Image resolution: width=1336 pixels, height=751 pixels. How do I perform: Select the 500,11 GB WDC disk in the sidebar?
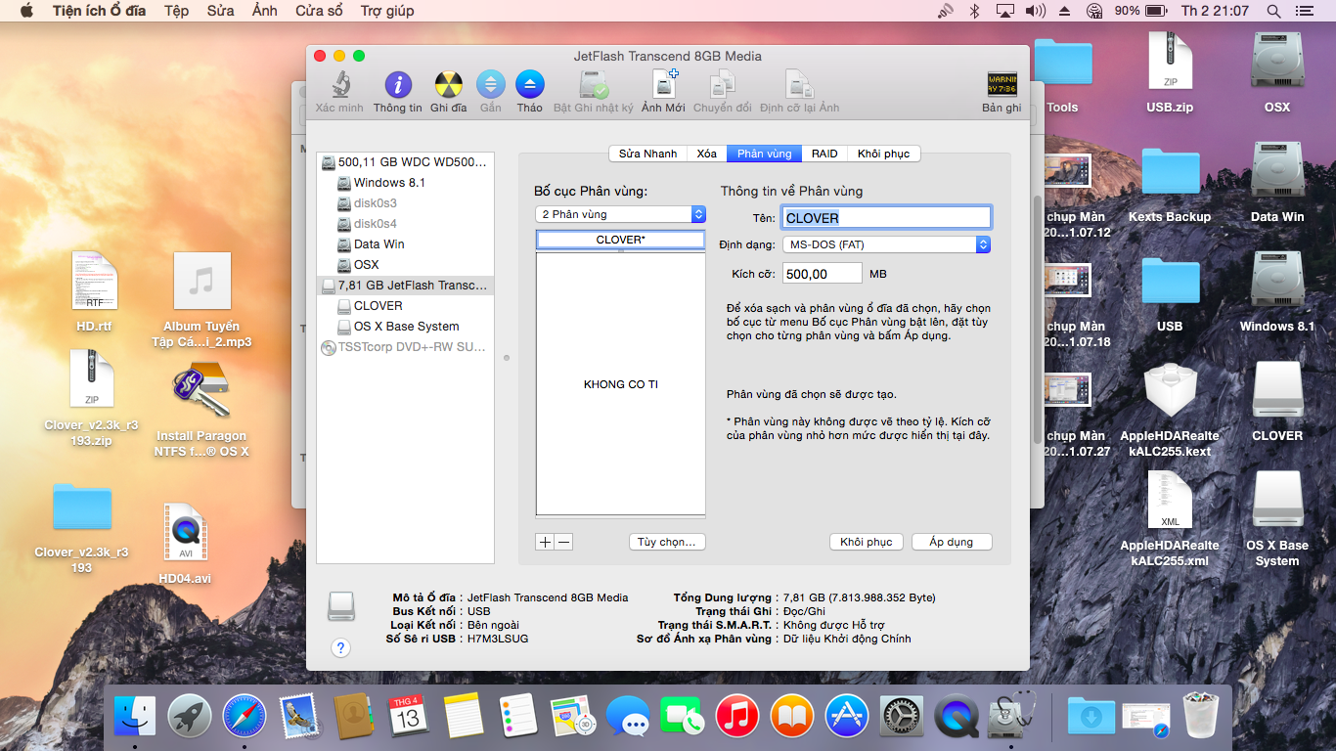click(x=405, y=162)
